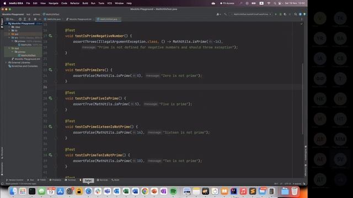Click the Debug bug icon in toolbar
Viewport: 353px width, 198px height.
(281, 14)
